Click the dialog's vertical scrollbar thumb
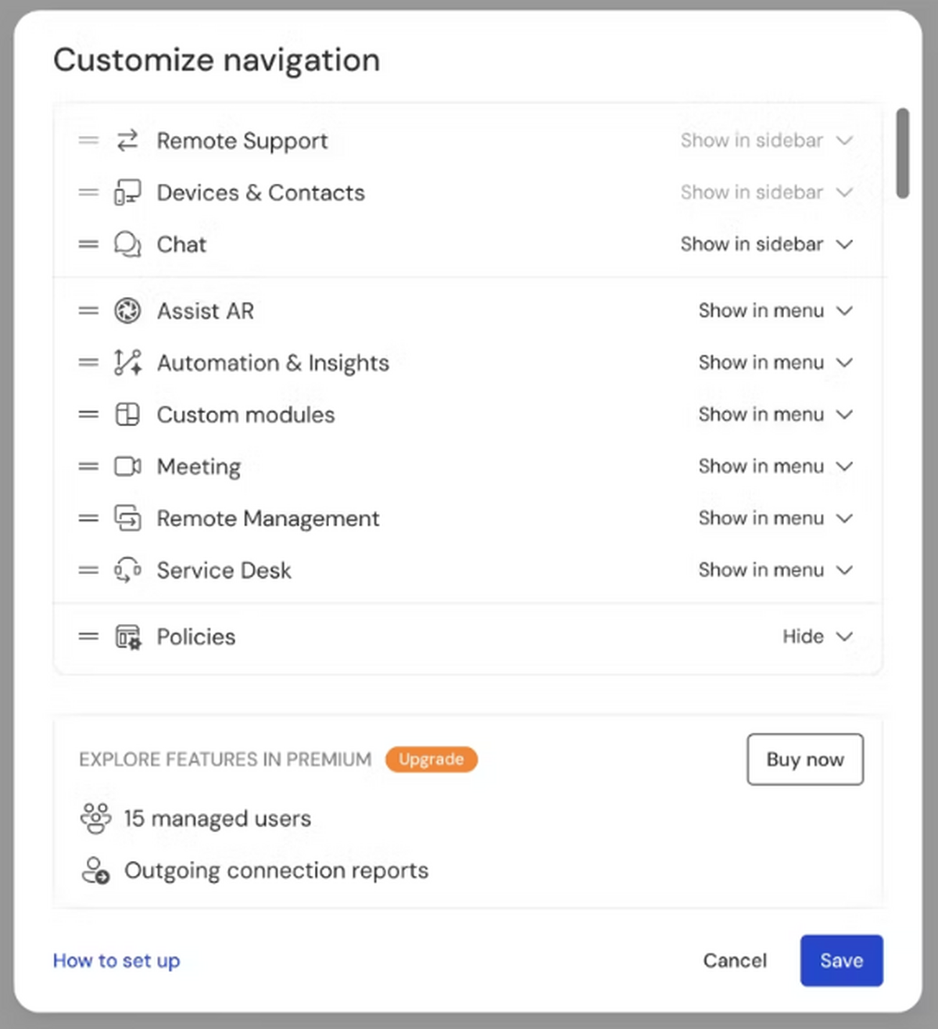 point(903,153)
